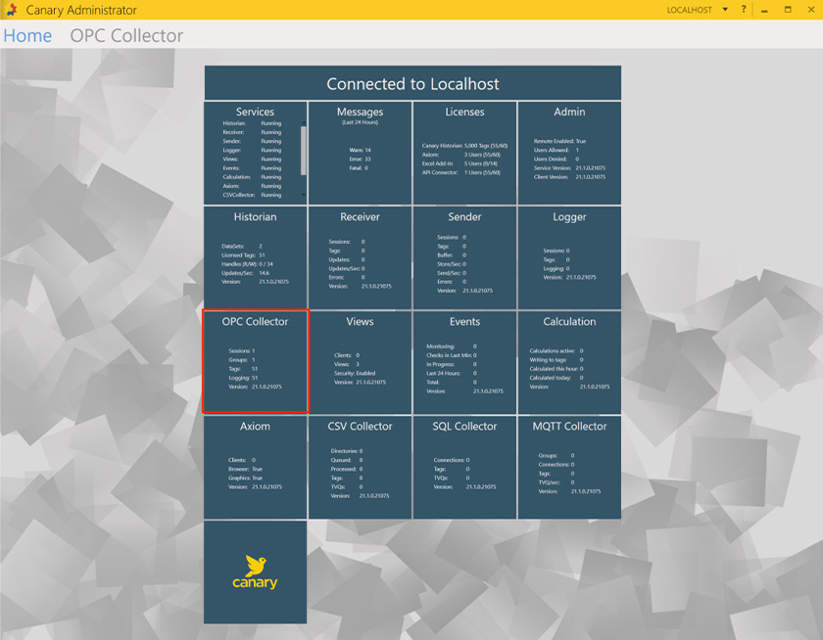
Task: Select the 'CSVCollector: Running' row in Services
Action: coord(252,195)
